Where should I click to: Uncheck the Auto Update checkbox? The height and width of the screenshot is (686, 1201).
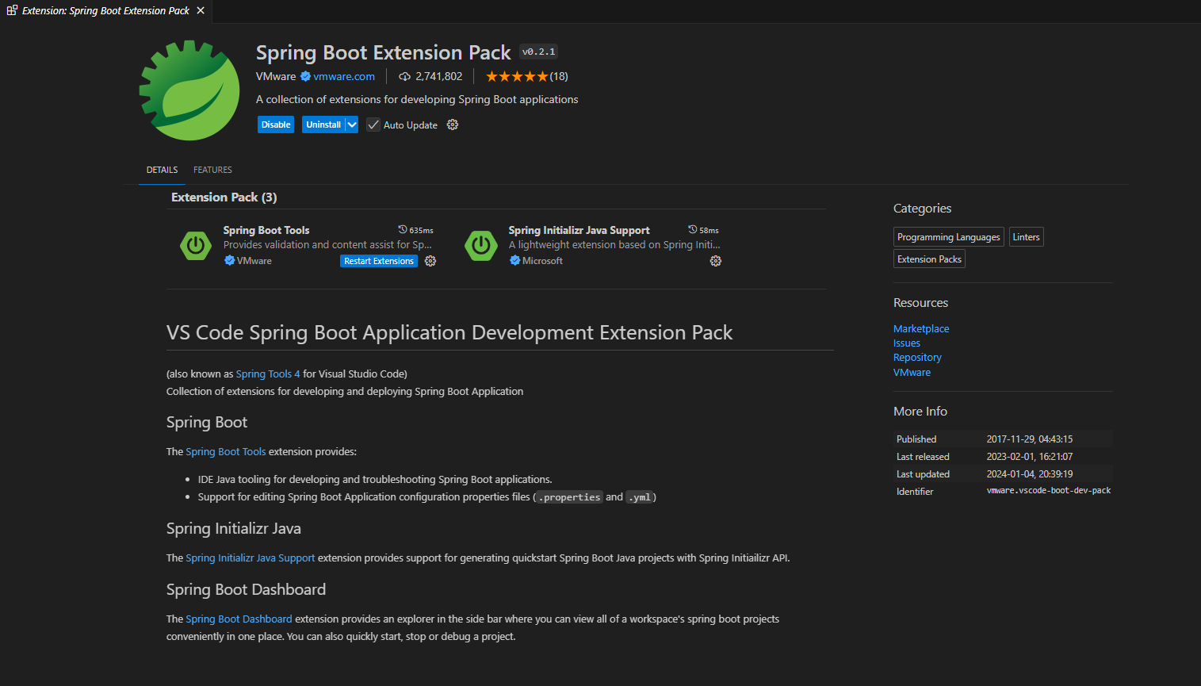pyautogui.click(x=373, y=125)
